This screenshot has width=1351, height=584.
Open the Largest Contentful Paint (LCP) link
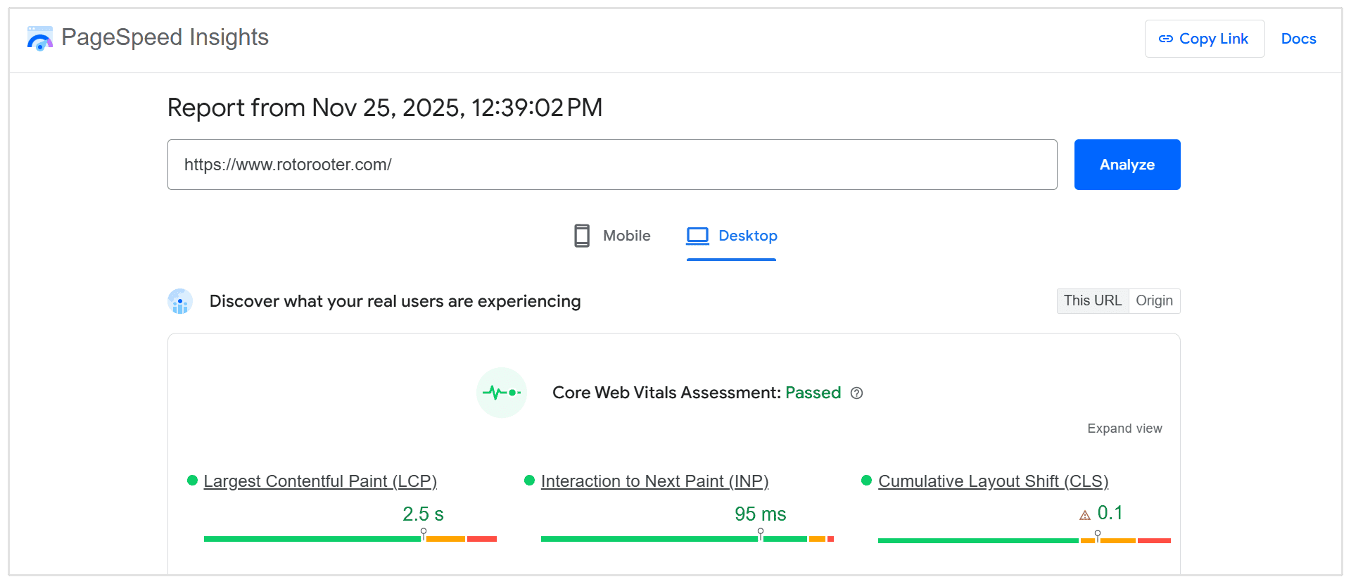(x=320, y=481)
